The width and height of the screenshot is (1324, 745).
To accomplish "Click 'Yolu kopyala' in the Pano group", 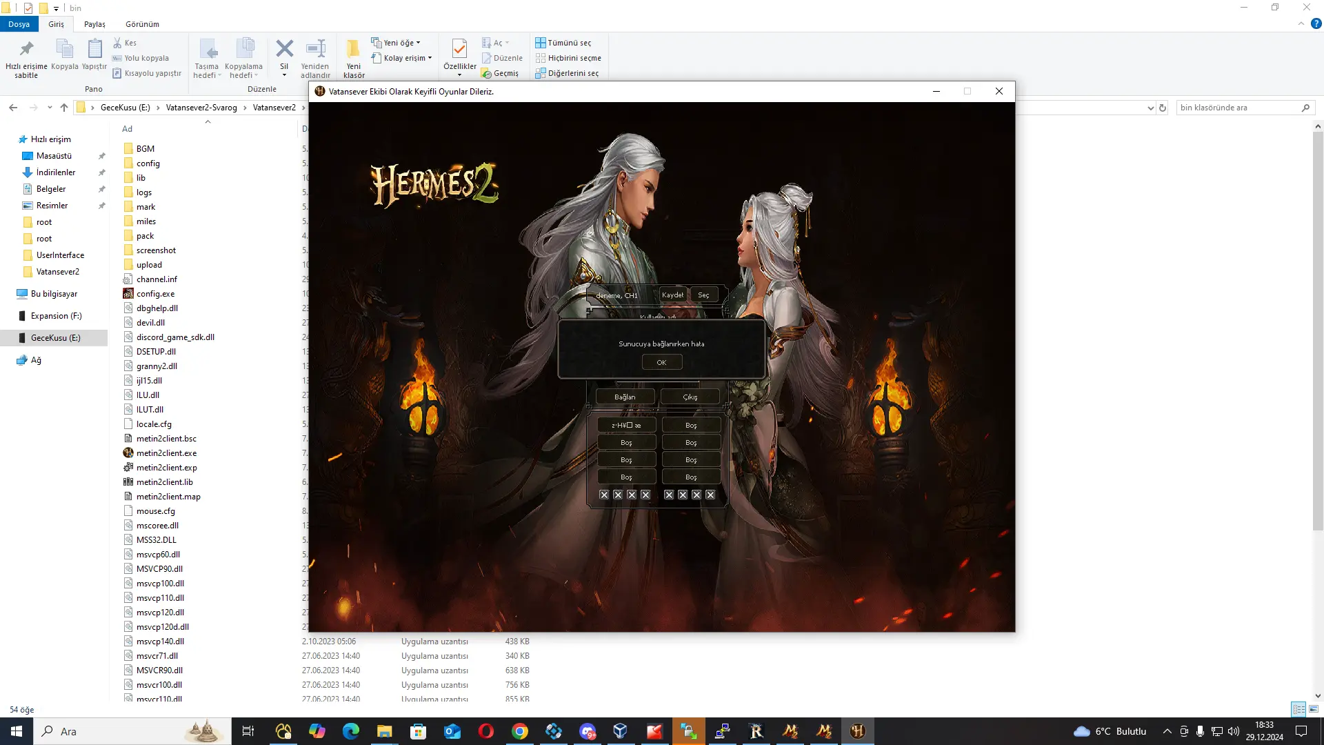I will (x=140, y=58).
